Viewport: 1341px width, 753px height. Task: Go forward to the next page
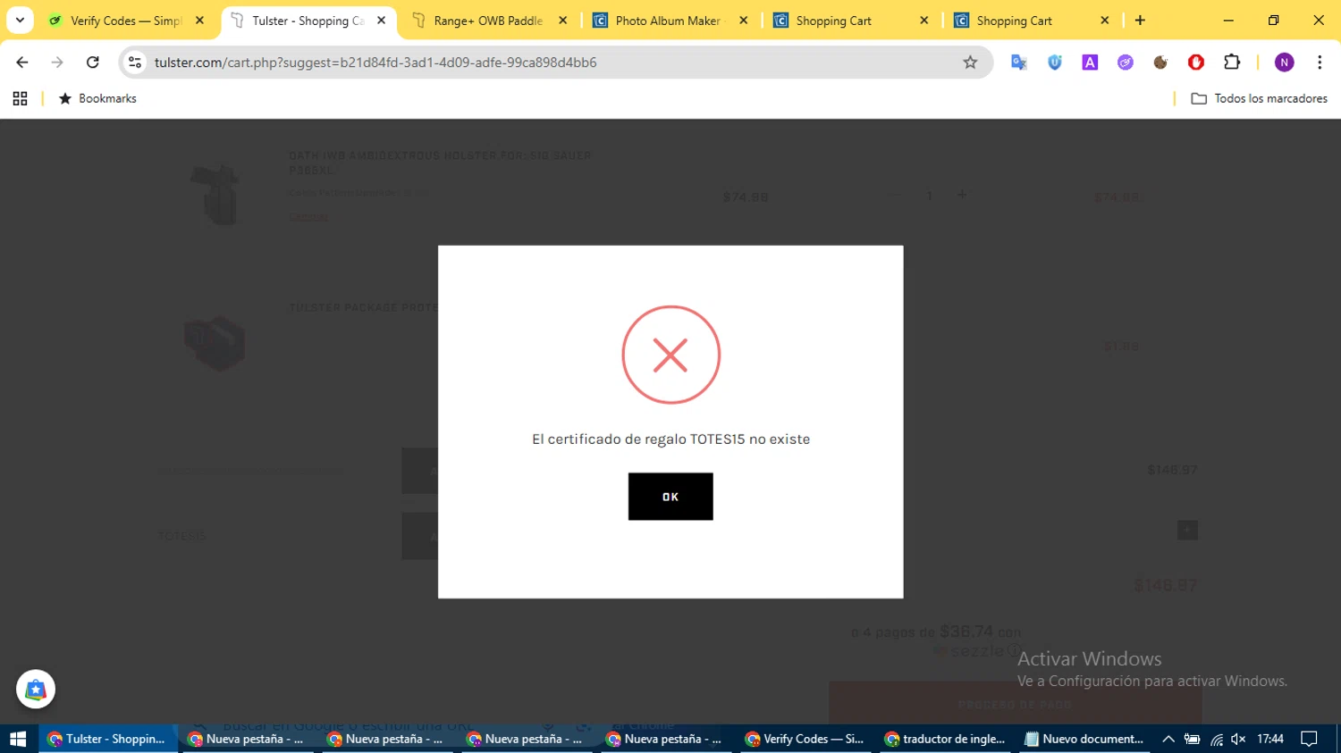[57, 62]
